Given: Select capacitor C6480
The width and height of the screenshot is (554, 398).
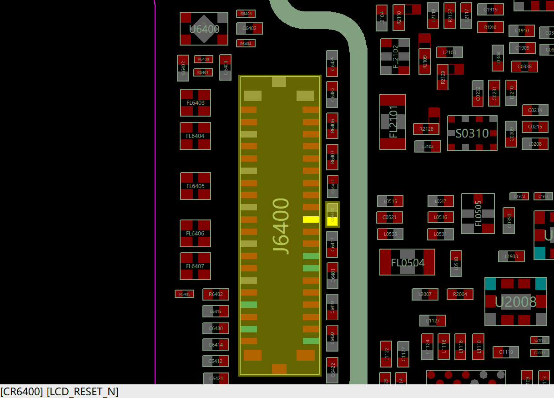Looking at the screenshot, I should coord(216,328).
